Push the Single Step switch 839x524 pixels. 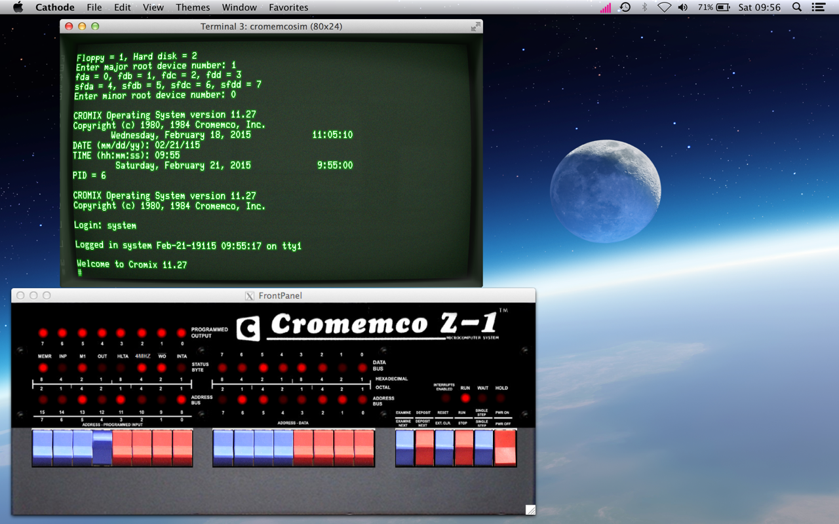pos(484,448)
